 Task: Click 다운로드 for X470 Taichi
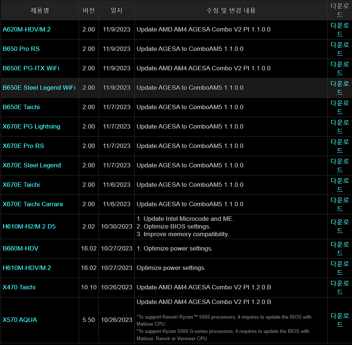[340, 287]
